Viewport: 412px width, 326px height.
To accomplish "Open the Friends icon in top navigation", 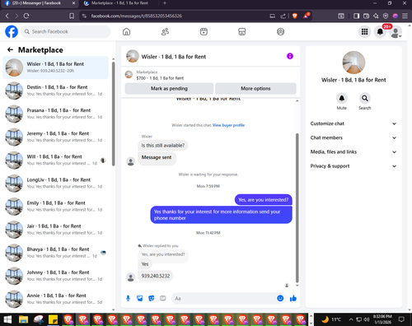I will (165, 31).
